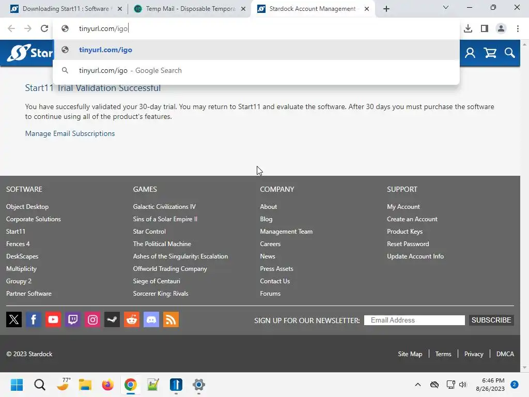Click the newsletter Email Address field
This screenshot has width=529, height=397.
(x=414, y=320)
